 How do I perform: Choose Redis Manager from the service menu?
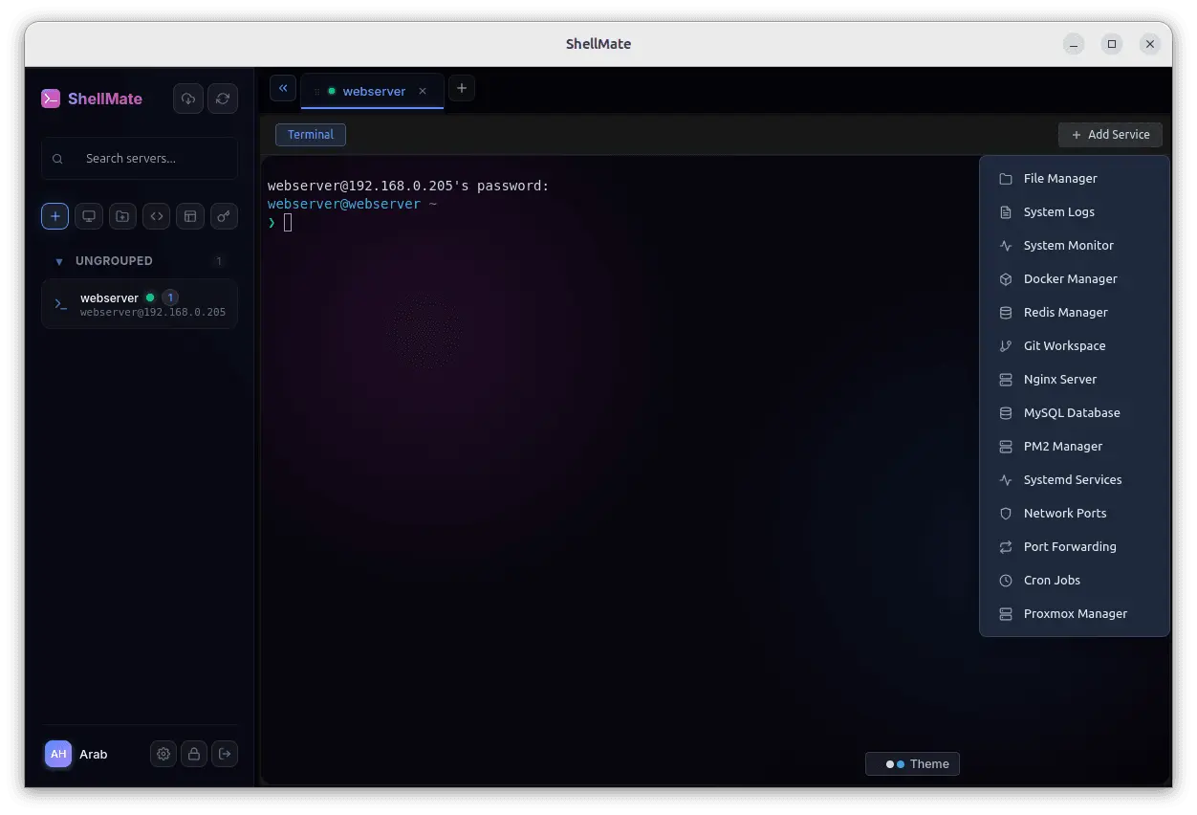pyautogui.click(x=1075, y=313)
